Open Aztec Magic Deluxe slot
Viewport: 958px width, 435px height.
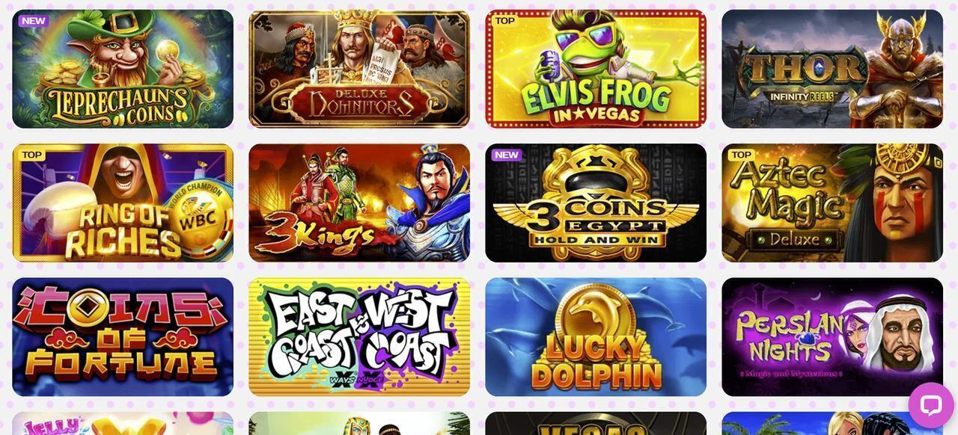pyautogui.click(x=832, y=203)
